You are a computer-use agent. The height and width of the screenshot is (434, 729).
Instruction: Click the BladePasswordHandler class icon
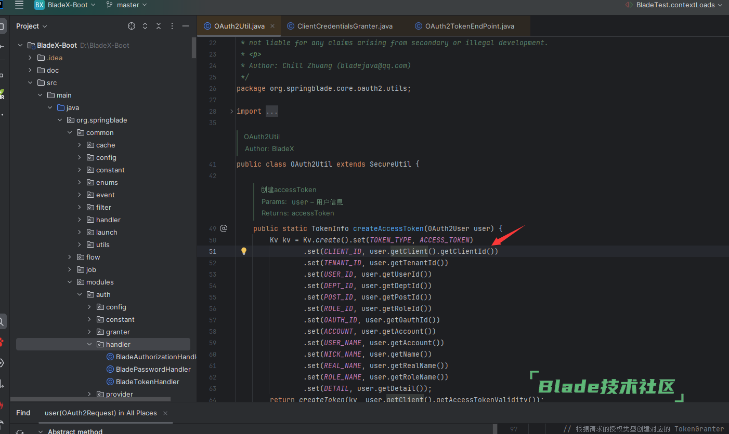point(110,369)
